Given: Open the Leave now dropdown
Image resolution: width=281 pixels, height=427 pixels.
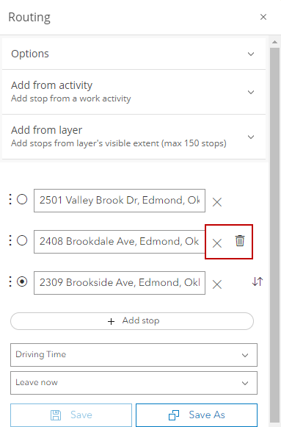Looking at the screenshot, I should 134,383.
